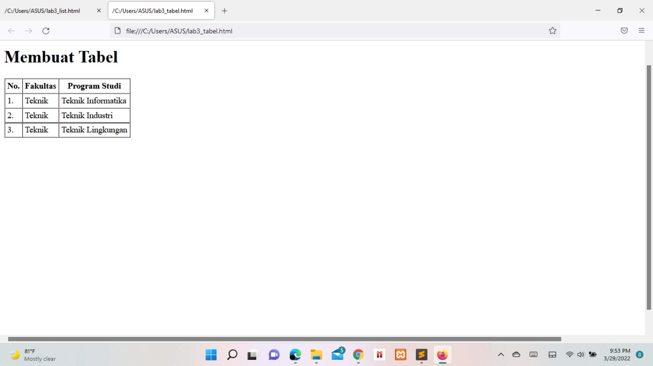The width and height of the screenshot is (653, 366).
Task: Open Sublime Text from the taskbar
Action: [421, 355]
